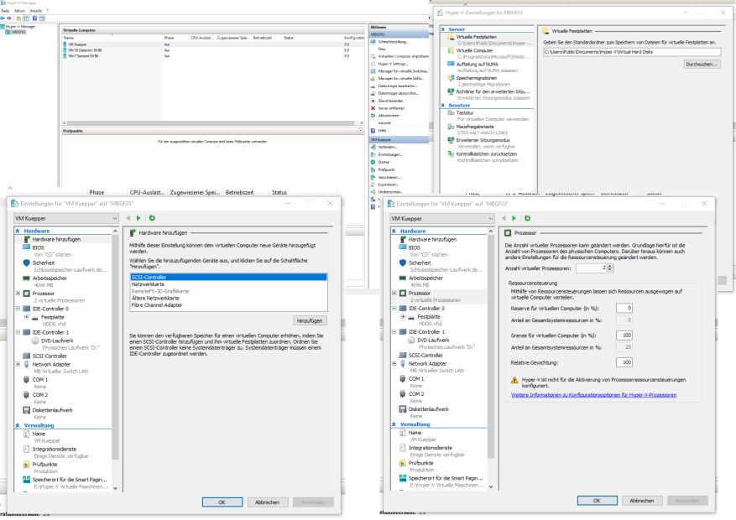Click green refresh icon in Prozessor settings window
736x520 pixels.
coord(527,218)
